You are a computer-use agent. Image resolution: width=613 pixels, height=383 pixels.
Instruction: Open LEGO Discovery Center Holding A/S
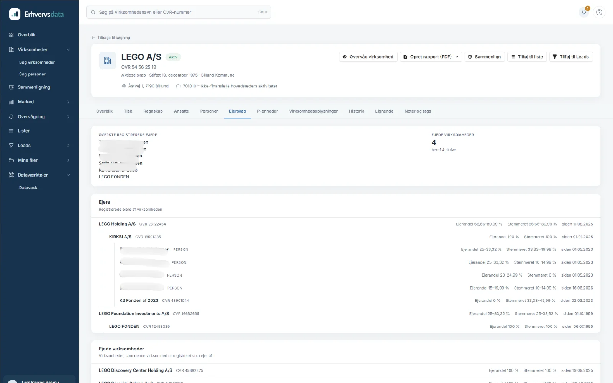(x=135, y=370)
